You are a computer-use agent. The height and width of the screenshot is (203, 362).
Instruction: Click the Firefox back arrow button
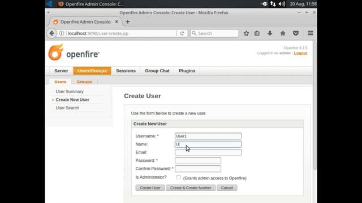pos(51,33)
